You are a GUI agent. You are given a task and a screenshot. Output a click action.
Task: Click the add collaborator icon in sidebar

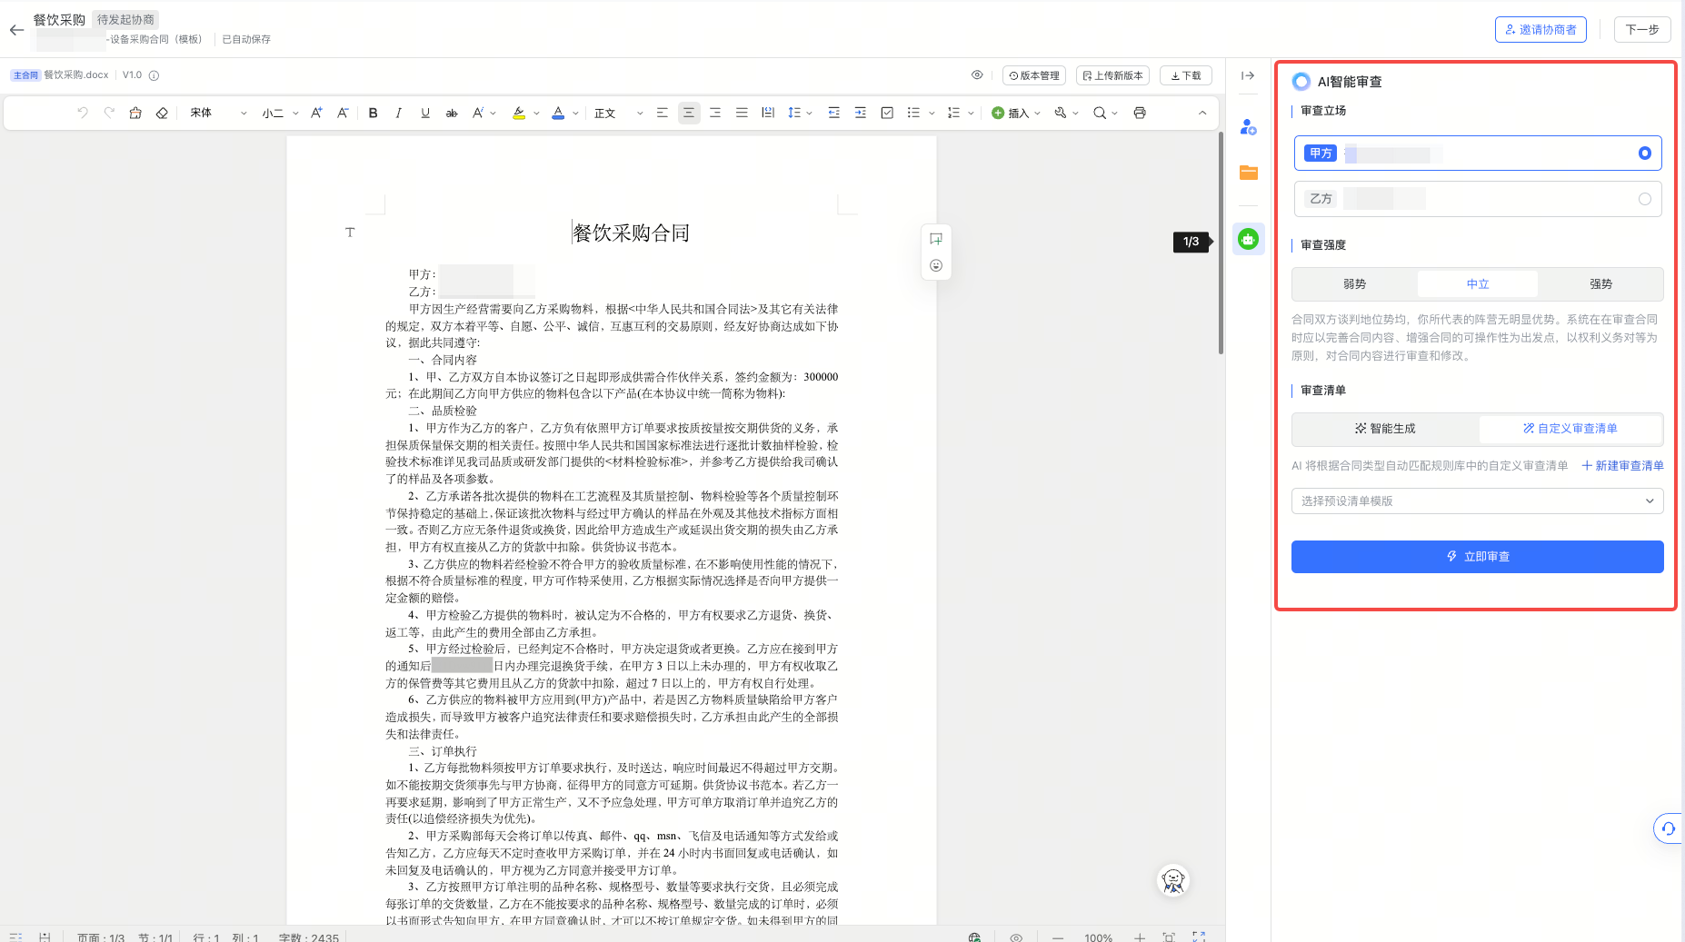(1248, 127)
